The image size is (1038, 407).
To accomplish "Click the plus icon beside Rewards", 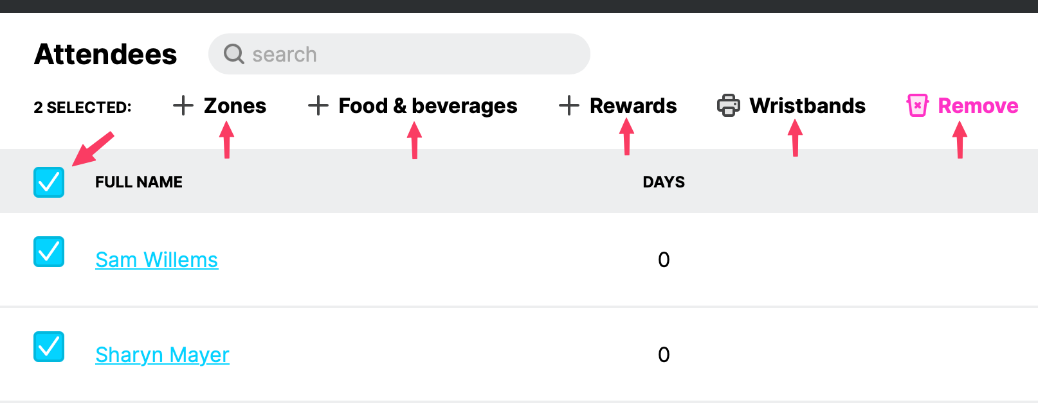I will click(569, 105).
